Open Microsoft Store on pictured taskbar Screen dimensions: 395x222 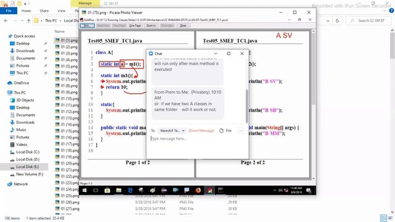107,191
